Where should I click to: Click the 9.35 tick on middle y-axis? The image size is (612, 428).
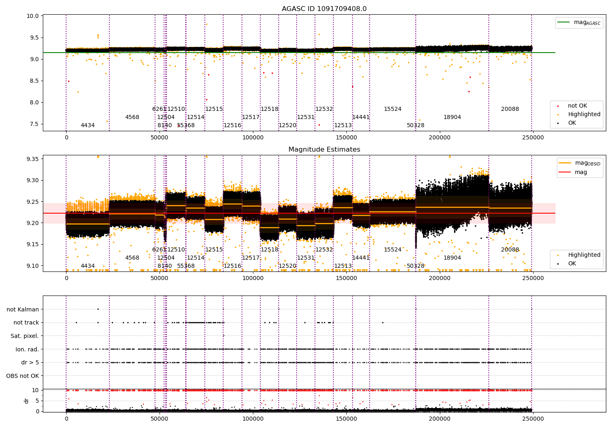(32, 159)
